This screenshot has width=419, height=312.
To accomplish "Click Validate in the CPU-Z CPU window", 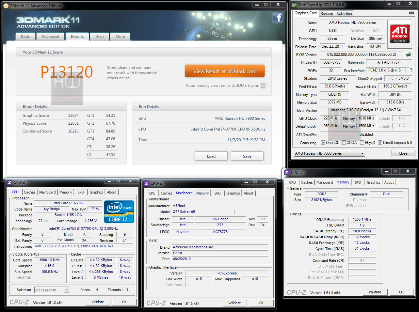I will click(x=98, y=302).
